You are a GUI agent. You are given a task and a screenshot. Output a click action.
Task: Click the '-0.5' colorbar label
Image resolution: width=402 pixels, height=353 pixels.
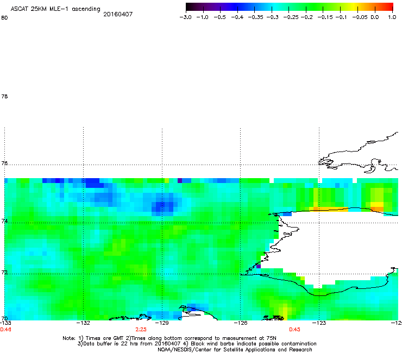219,17
